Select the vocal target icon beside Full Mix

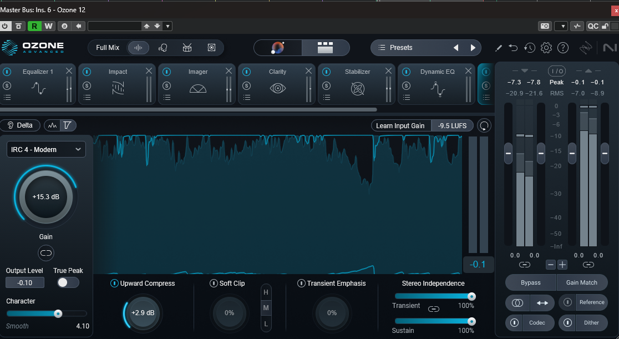tap(163, 48)
